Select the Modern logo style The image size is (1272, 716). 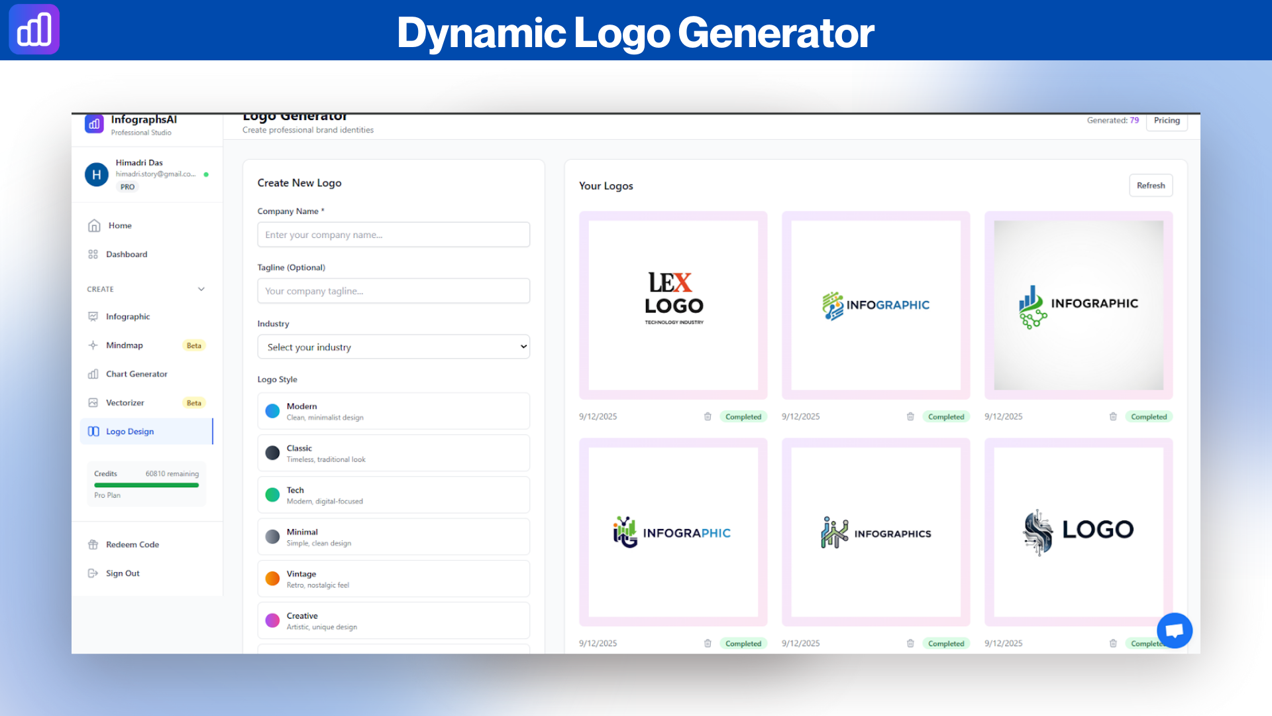pos(393,410)
